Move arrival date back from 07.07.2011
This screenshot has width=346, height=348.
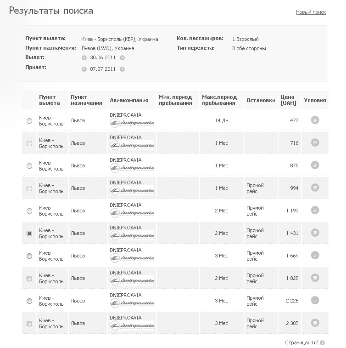point(84,69)
